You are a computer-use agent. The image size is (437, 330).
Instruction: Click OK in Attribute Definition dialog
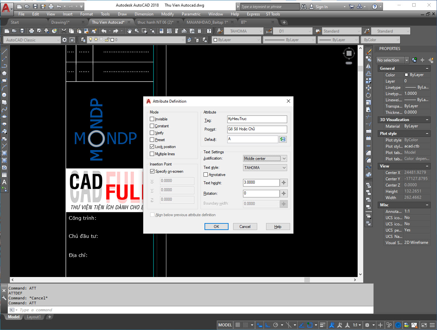click(x=216, y=227)
